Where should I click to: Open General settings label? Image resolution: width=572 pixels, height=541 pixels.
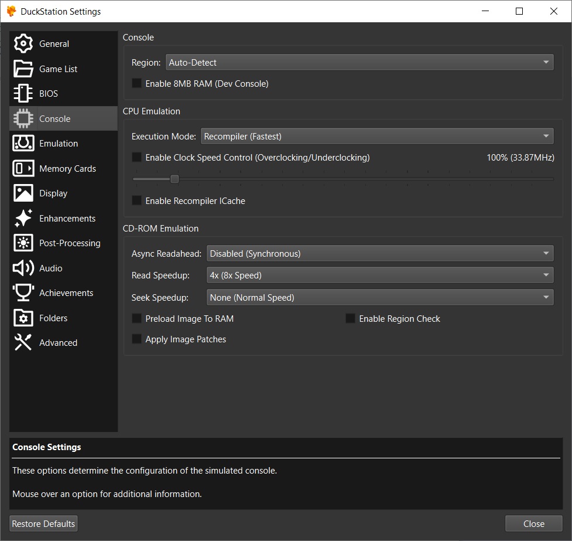pos(54,44)
